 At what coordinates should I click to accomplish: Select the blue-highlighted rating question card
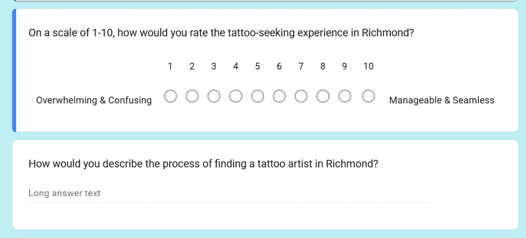point(265,70)
